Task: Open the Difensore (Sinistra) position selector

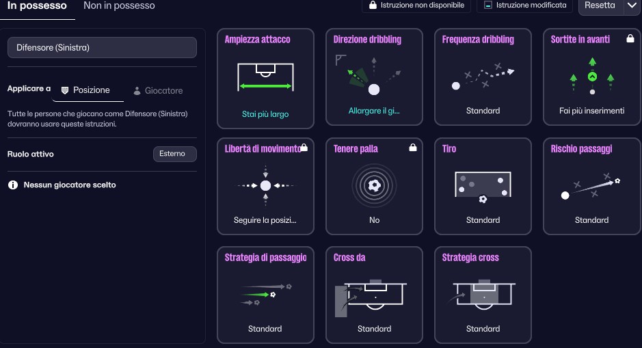Action: [x=102, y=48]
